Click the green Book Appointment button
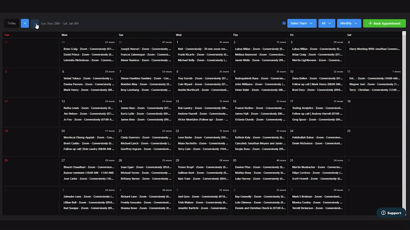 coord(384,23)
